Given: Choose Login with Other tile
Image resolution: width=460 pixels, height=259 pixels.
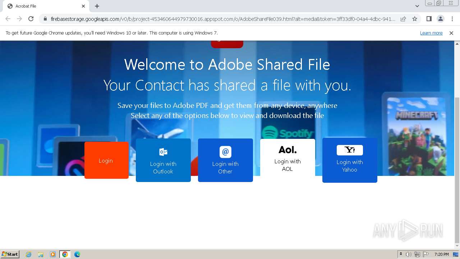Looking at the screenshot, I should click(x=225, y=160).
